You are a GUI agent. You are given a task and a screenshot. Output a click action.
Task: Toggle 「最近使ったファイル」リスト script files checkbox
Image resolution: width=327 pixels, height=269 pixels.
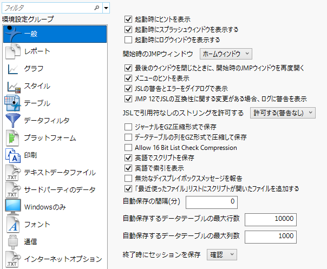[128, 189]
